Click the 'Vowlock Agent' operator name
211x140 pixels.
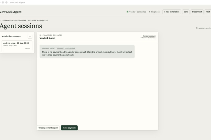click(x=47, y=38)
